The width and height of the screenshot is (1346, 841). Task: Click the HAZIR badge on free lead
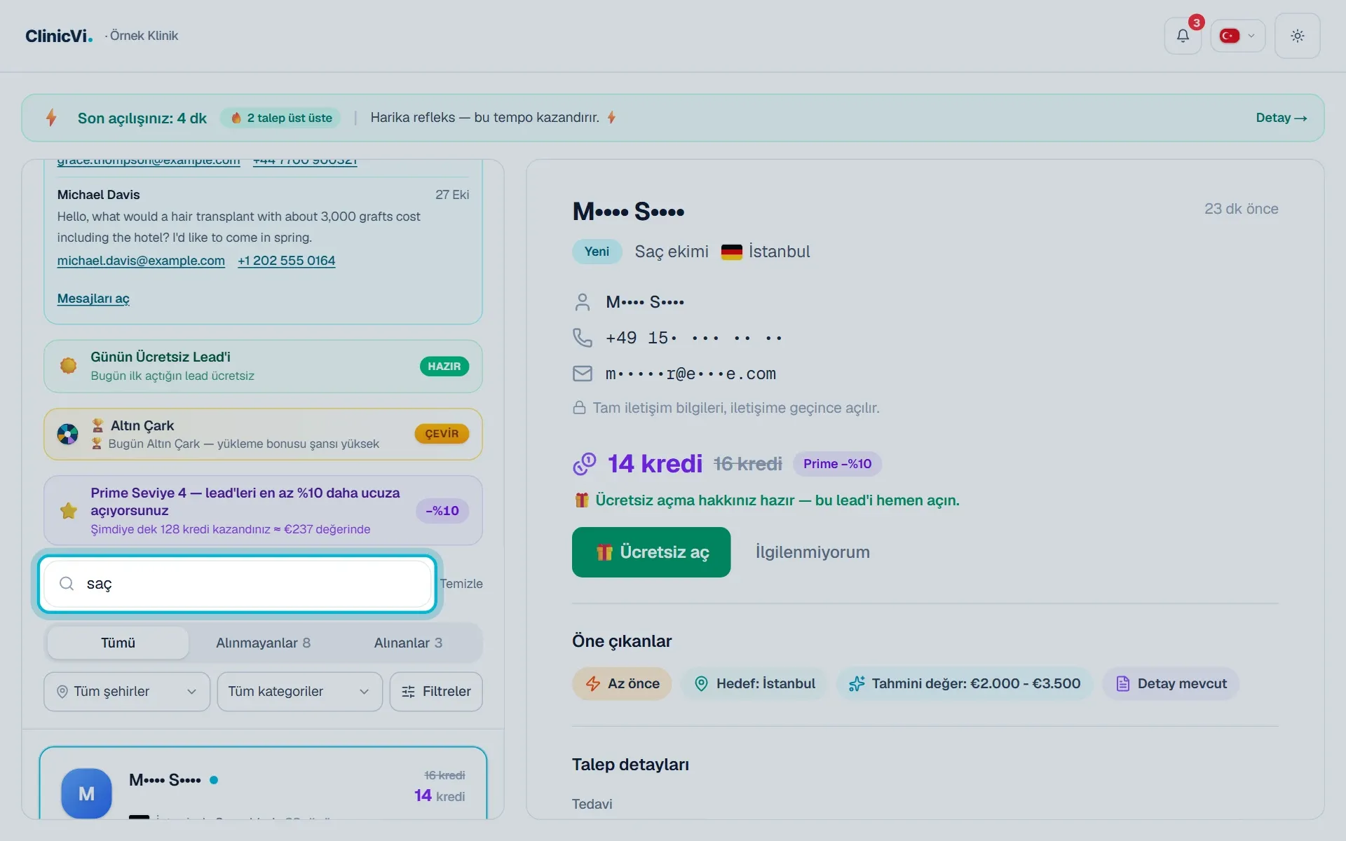pyautogui.click(x=444, y=367)
